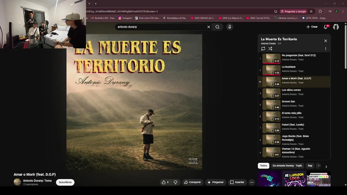The height and width of the screenshot is (195, 347).
Task: Toggle playlist shuffle
Action: (x=270, y=49)
